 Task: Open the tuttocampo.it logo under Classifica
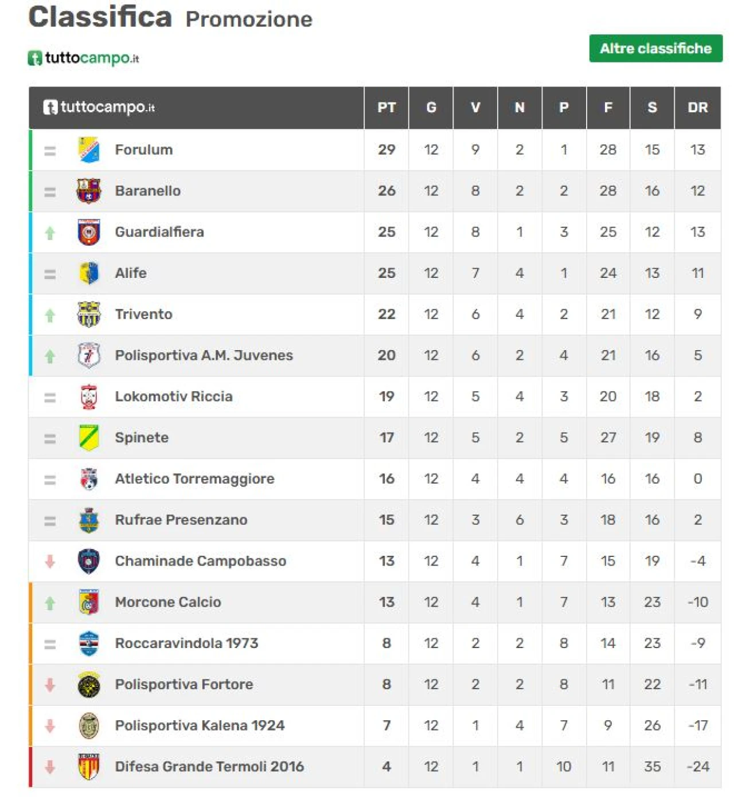point(84,58)
